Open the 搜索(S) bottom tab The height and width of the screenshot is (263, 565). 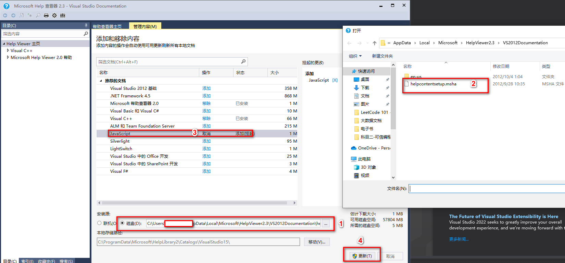coord(66,261)
